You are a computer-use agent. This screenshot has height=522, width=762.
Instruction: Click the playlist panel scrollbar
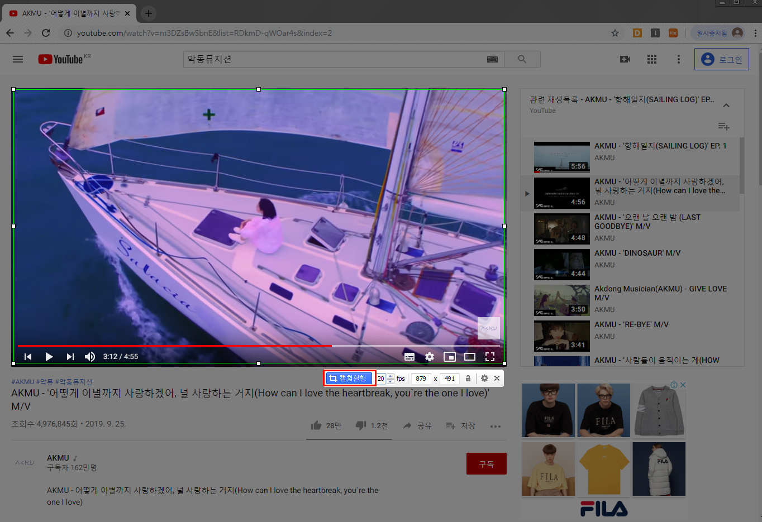(x=742, y=165)
